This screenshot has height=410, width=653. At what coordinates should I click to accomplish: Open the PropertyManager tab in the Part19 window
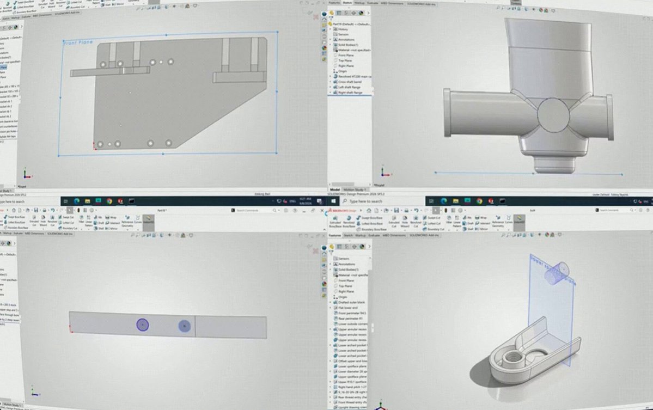tap(339, 13)
